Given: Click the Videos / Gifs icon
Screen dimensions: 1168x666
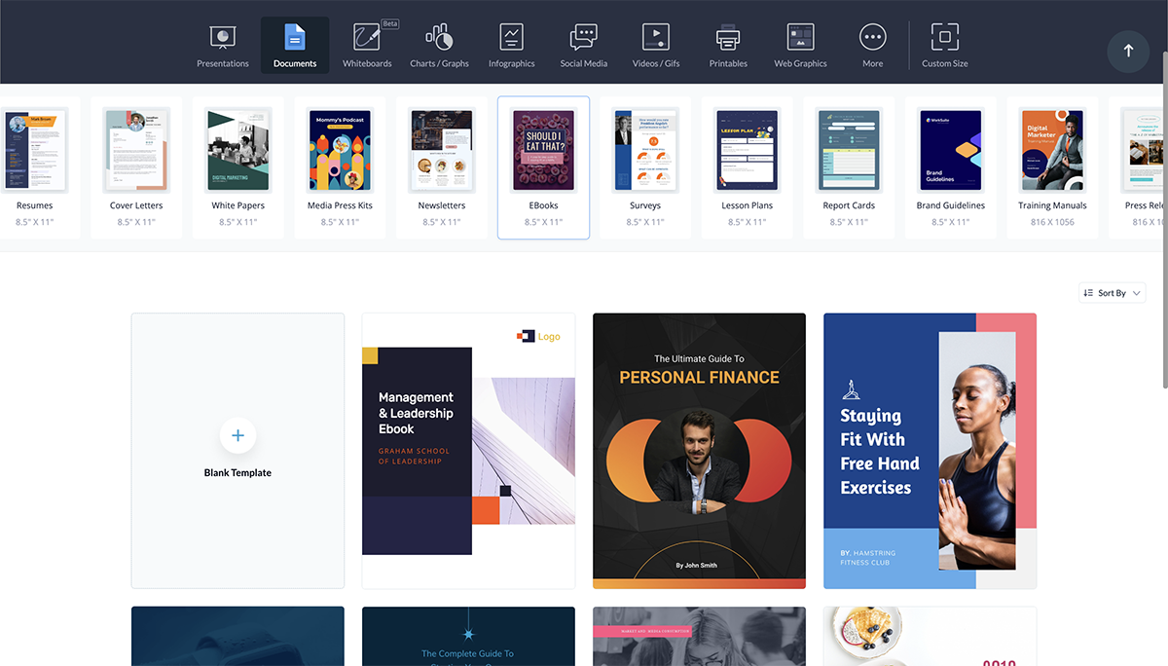Looking at the screenshot, I should [655, 44].
